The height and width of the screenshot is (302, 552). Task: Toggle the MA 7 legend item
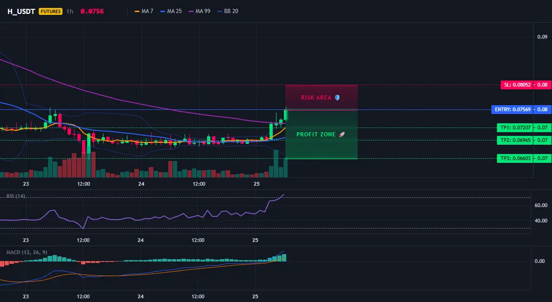coord(144,11)
